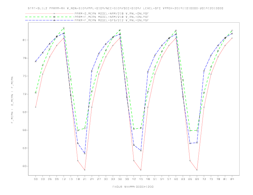The height and width of the screenshot is (195, 253).
Task: Select y-axis tick label 60
Action: (x=25, y=166)
